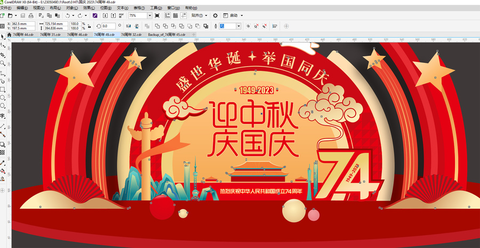
Task: Select the Freehand drawing tool
Action: [3, 73]
